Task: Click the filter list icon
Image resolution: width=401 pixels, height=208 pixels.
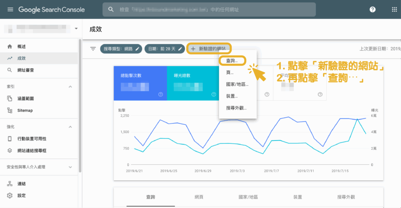Action: click(93, 49)
